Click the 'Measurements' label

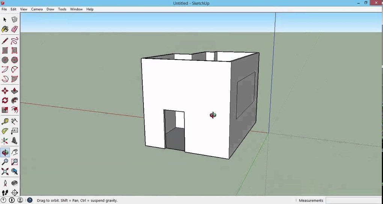311,201
